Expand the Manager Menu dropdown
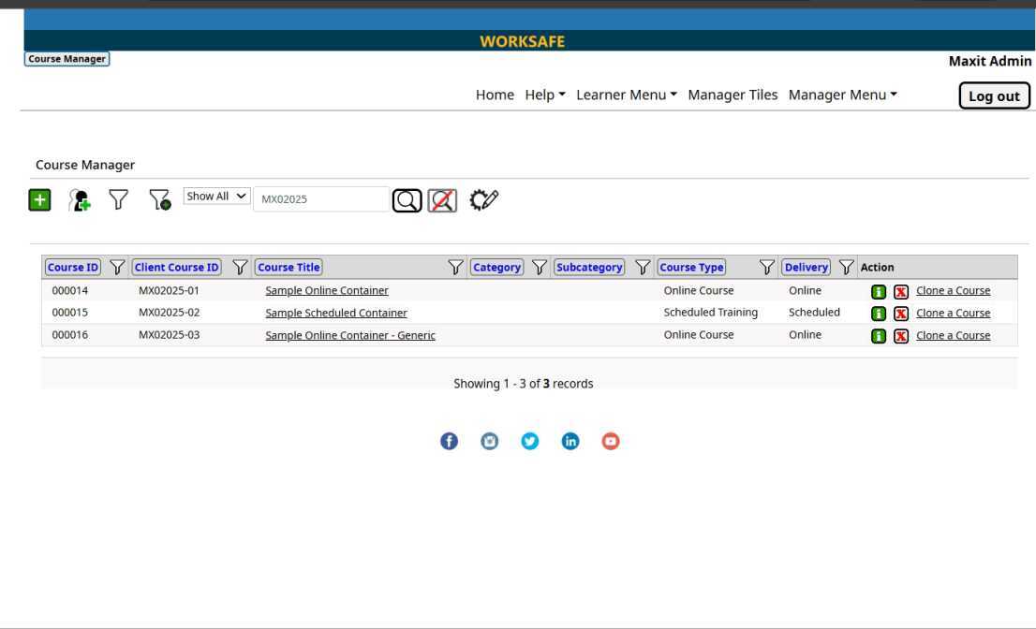The image size is (1036, 629). [x=842, y=95]
